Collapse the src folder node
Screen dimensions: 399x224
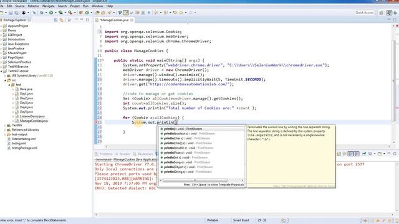pyautogui.click(x=5, y=80)
